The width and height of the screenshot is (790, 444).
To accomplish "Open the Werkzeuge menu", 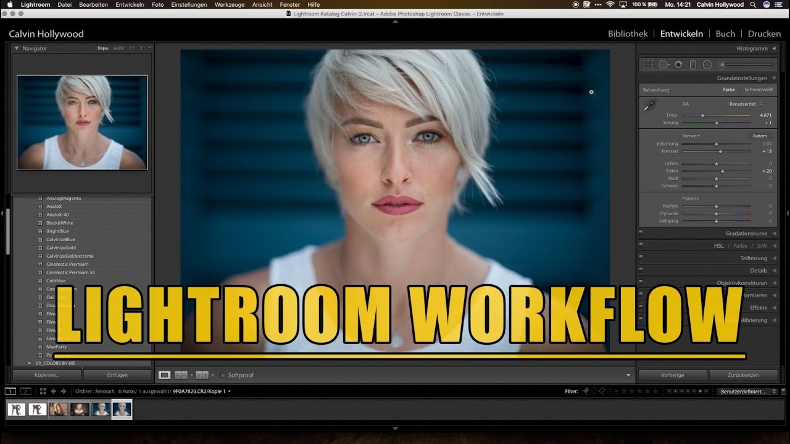I will tap(229, 4).
